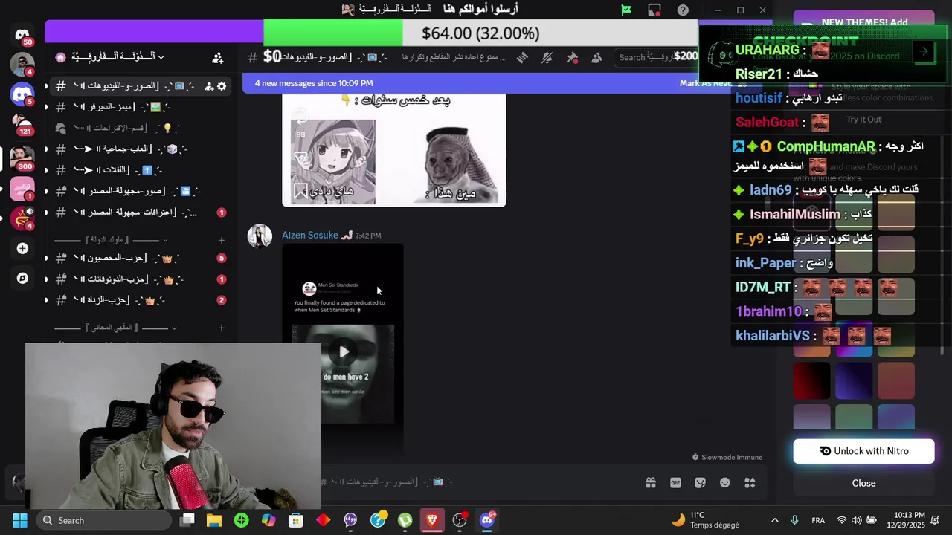Open inbox icon in Discord title bar
This screenshot has width=952, height=535.
(654, 10)
